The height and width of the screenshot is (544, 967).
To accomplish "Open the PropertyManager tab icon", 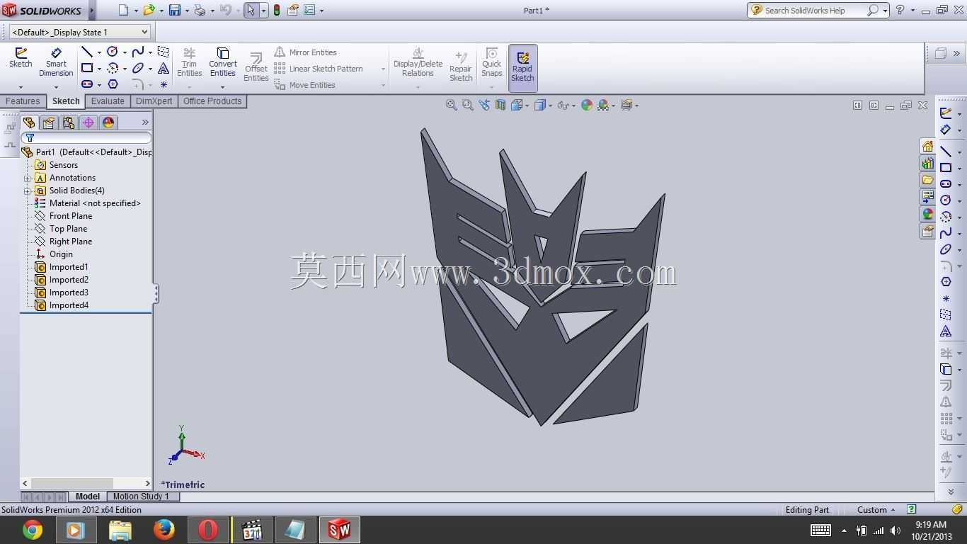I will (49, 123).
